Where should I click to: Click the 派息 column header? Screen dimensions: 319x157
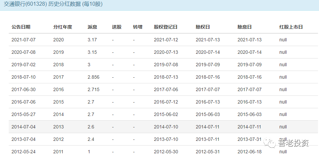click(92, 27)
